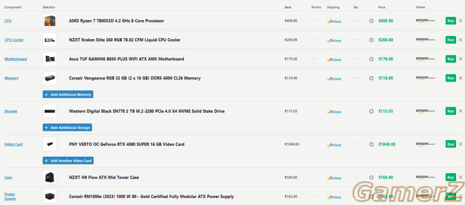Open the Video Card component link
The image size is (465, 205).
(x=14, y=144)
